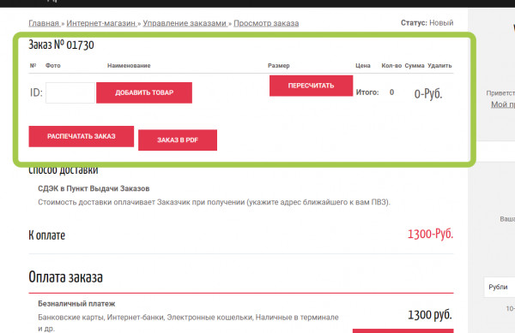The width and height of the screenshot is (515, 333).
Task: Click the Удалить column header
Action: pyautogui.click(x=439, y=65)
